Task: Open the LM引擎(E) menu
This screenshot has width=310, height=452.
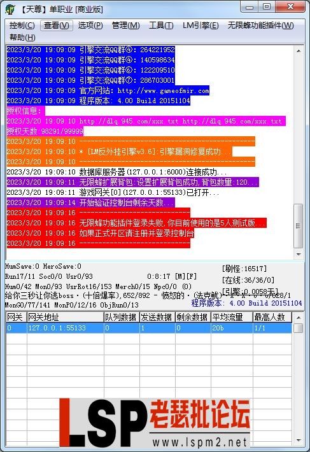Action: coord(201,25)
